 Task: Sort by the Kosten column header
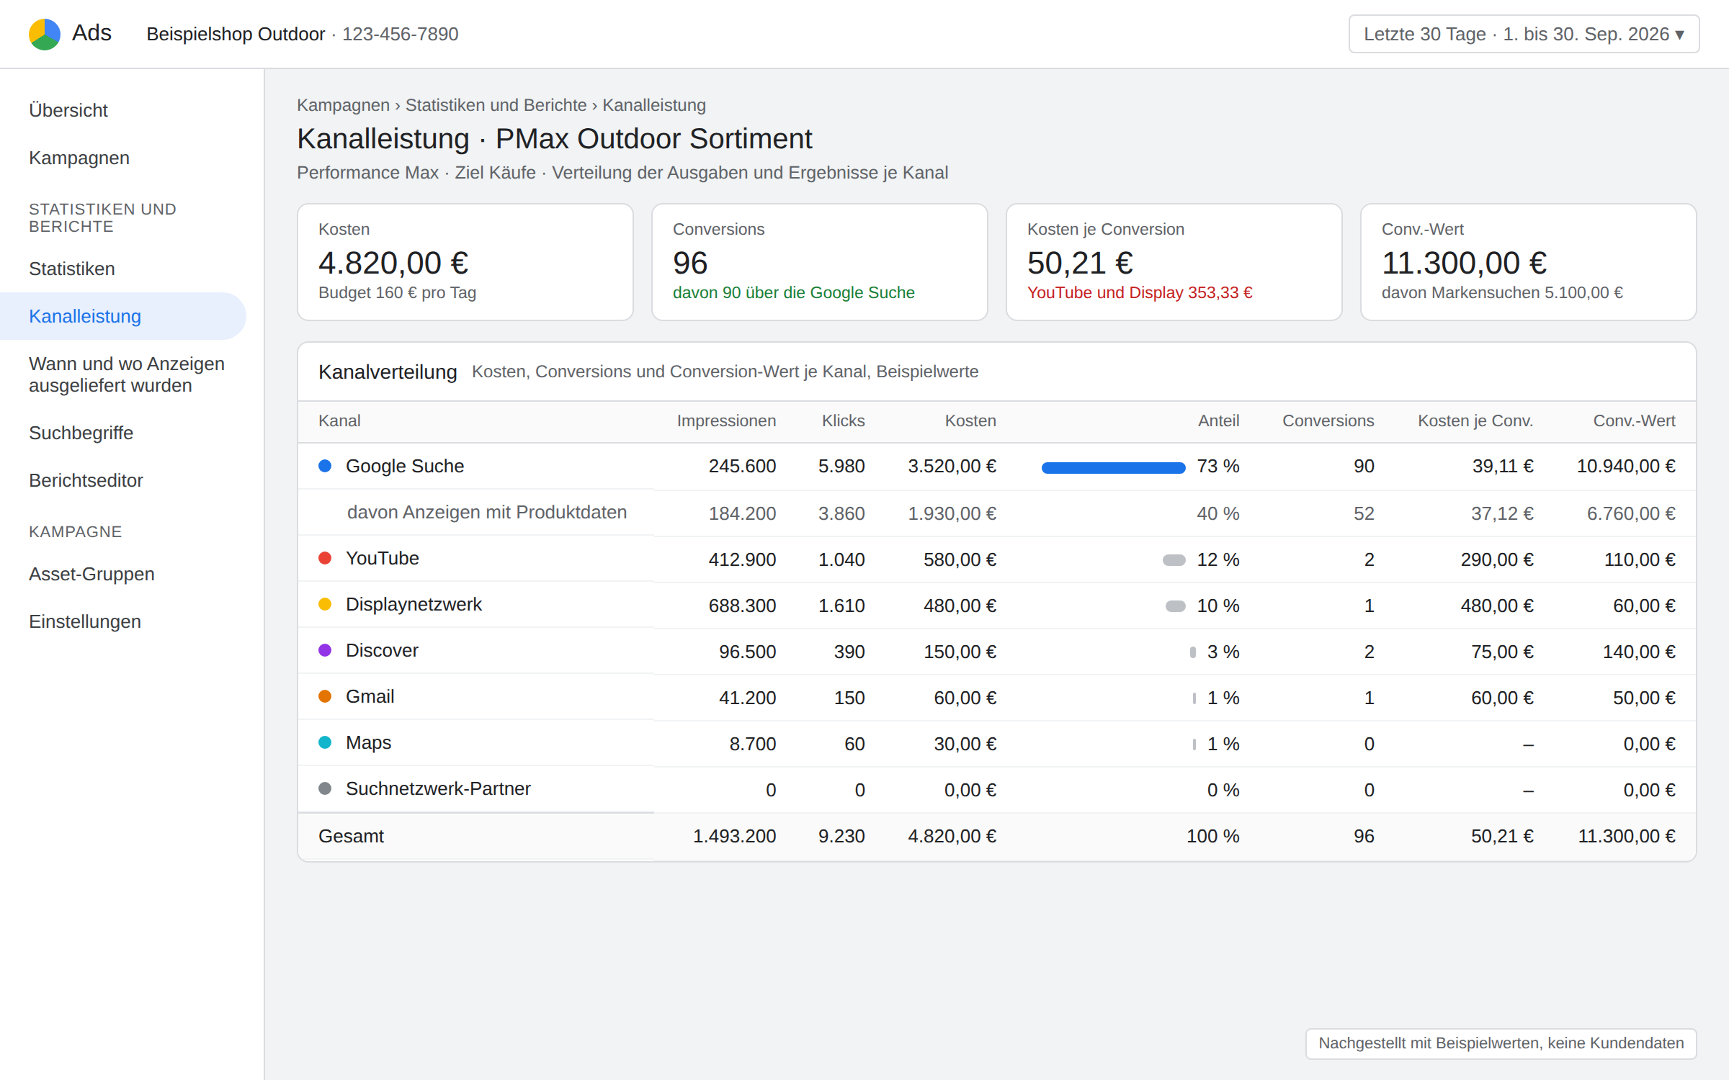coord(970,420)
